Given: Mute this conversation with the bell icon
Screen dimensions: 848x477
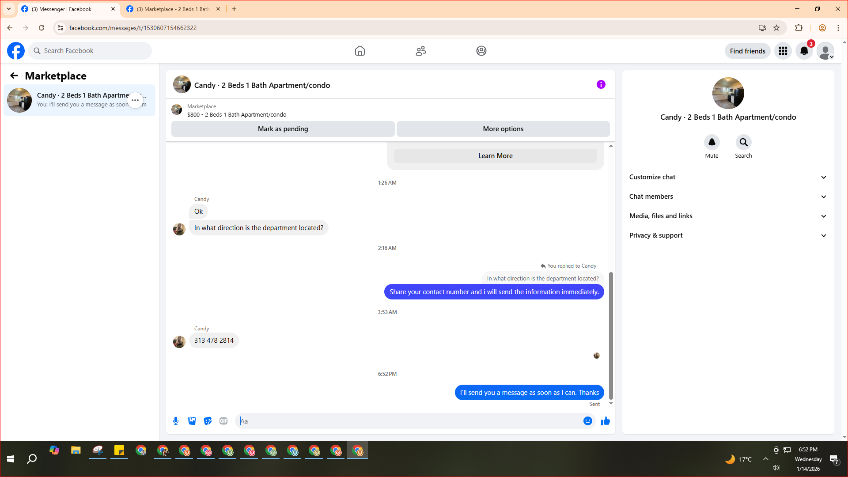Looking at the screenshot, I should pyautogui.click(x=712, y=142).
